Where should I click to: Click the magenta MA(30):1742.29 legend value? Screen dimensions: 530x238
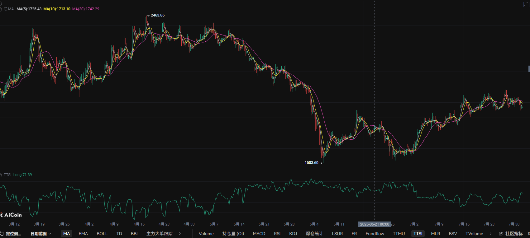[86, 9]
